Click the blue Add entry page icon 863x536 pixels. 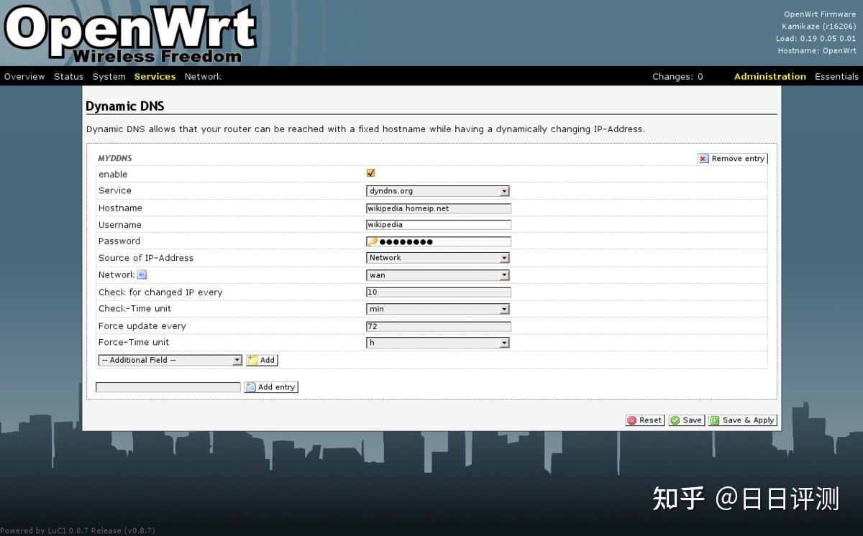252,387
